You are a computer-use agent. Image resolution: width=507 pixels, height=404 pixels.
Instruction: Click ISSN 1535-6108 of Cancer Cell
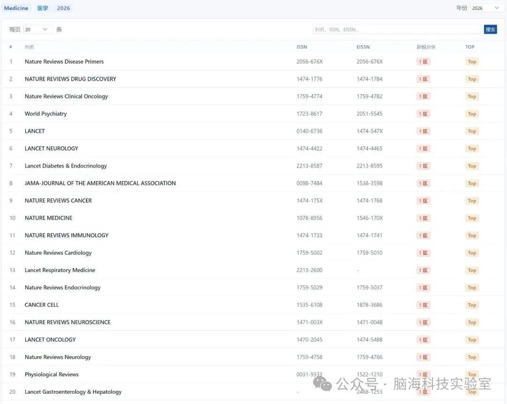pyautogui.click(x=309, y=305)
